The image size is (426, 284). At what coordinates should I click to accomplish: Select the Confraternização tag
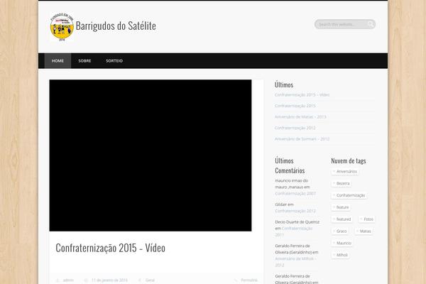[349, 195]
